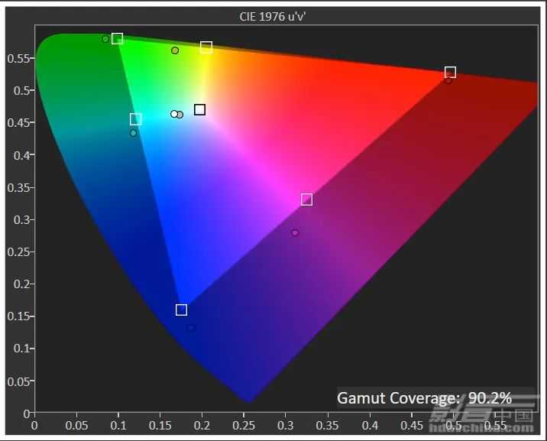Screen dimensions: 547x441
Task: Click the leftmost white measured circle point
Action: 173,114
